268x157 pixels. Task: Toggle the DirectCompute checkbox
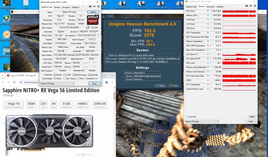coord(74,75)
